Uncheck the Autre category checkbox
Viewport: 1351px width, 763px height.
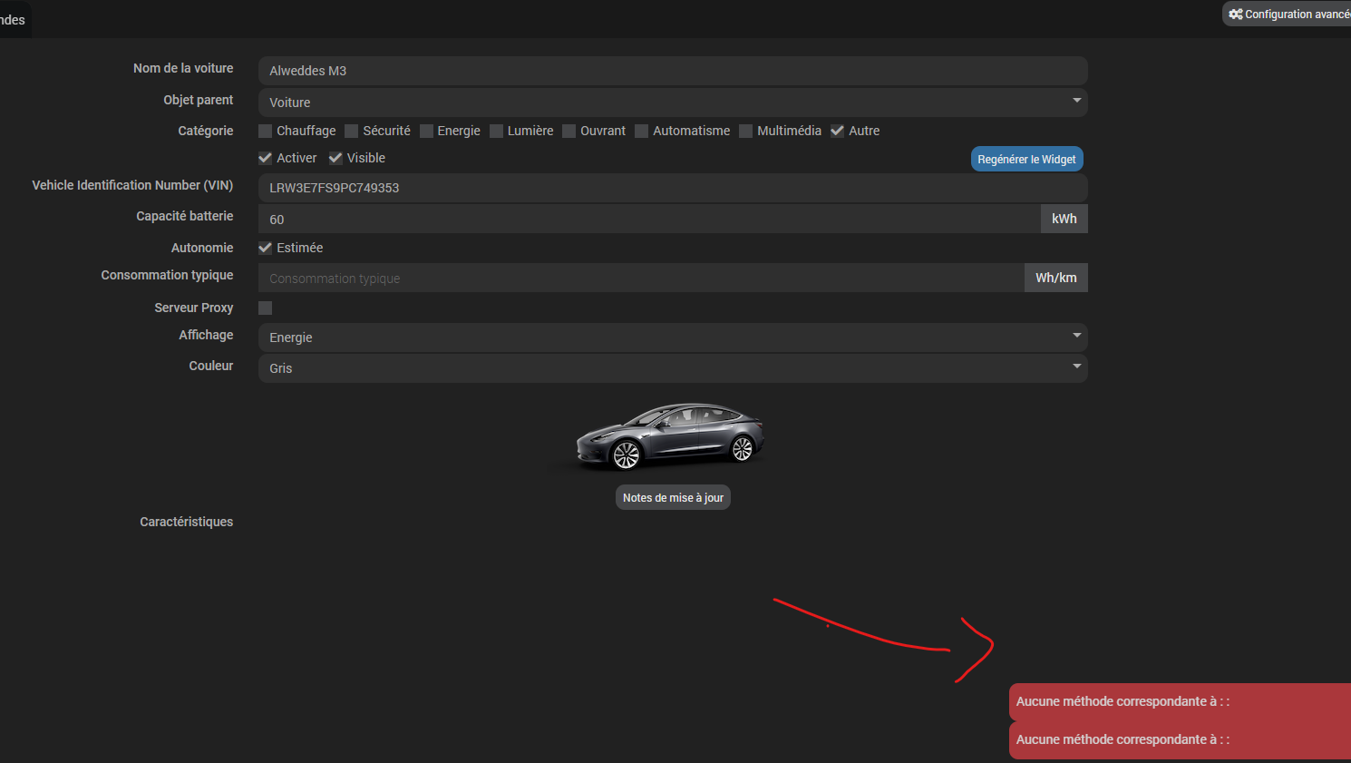pyautogui.click(x=838, y=132)
